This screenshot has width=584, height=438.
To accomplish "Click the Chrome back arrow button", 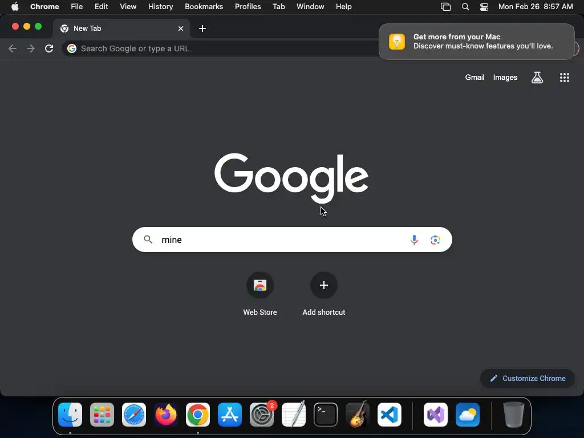I will tap(13, 48).
